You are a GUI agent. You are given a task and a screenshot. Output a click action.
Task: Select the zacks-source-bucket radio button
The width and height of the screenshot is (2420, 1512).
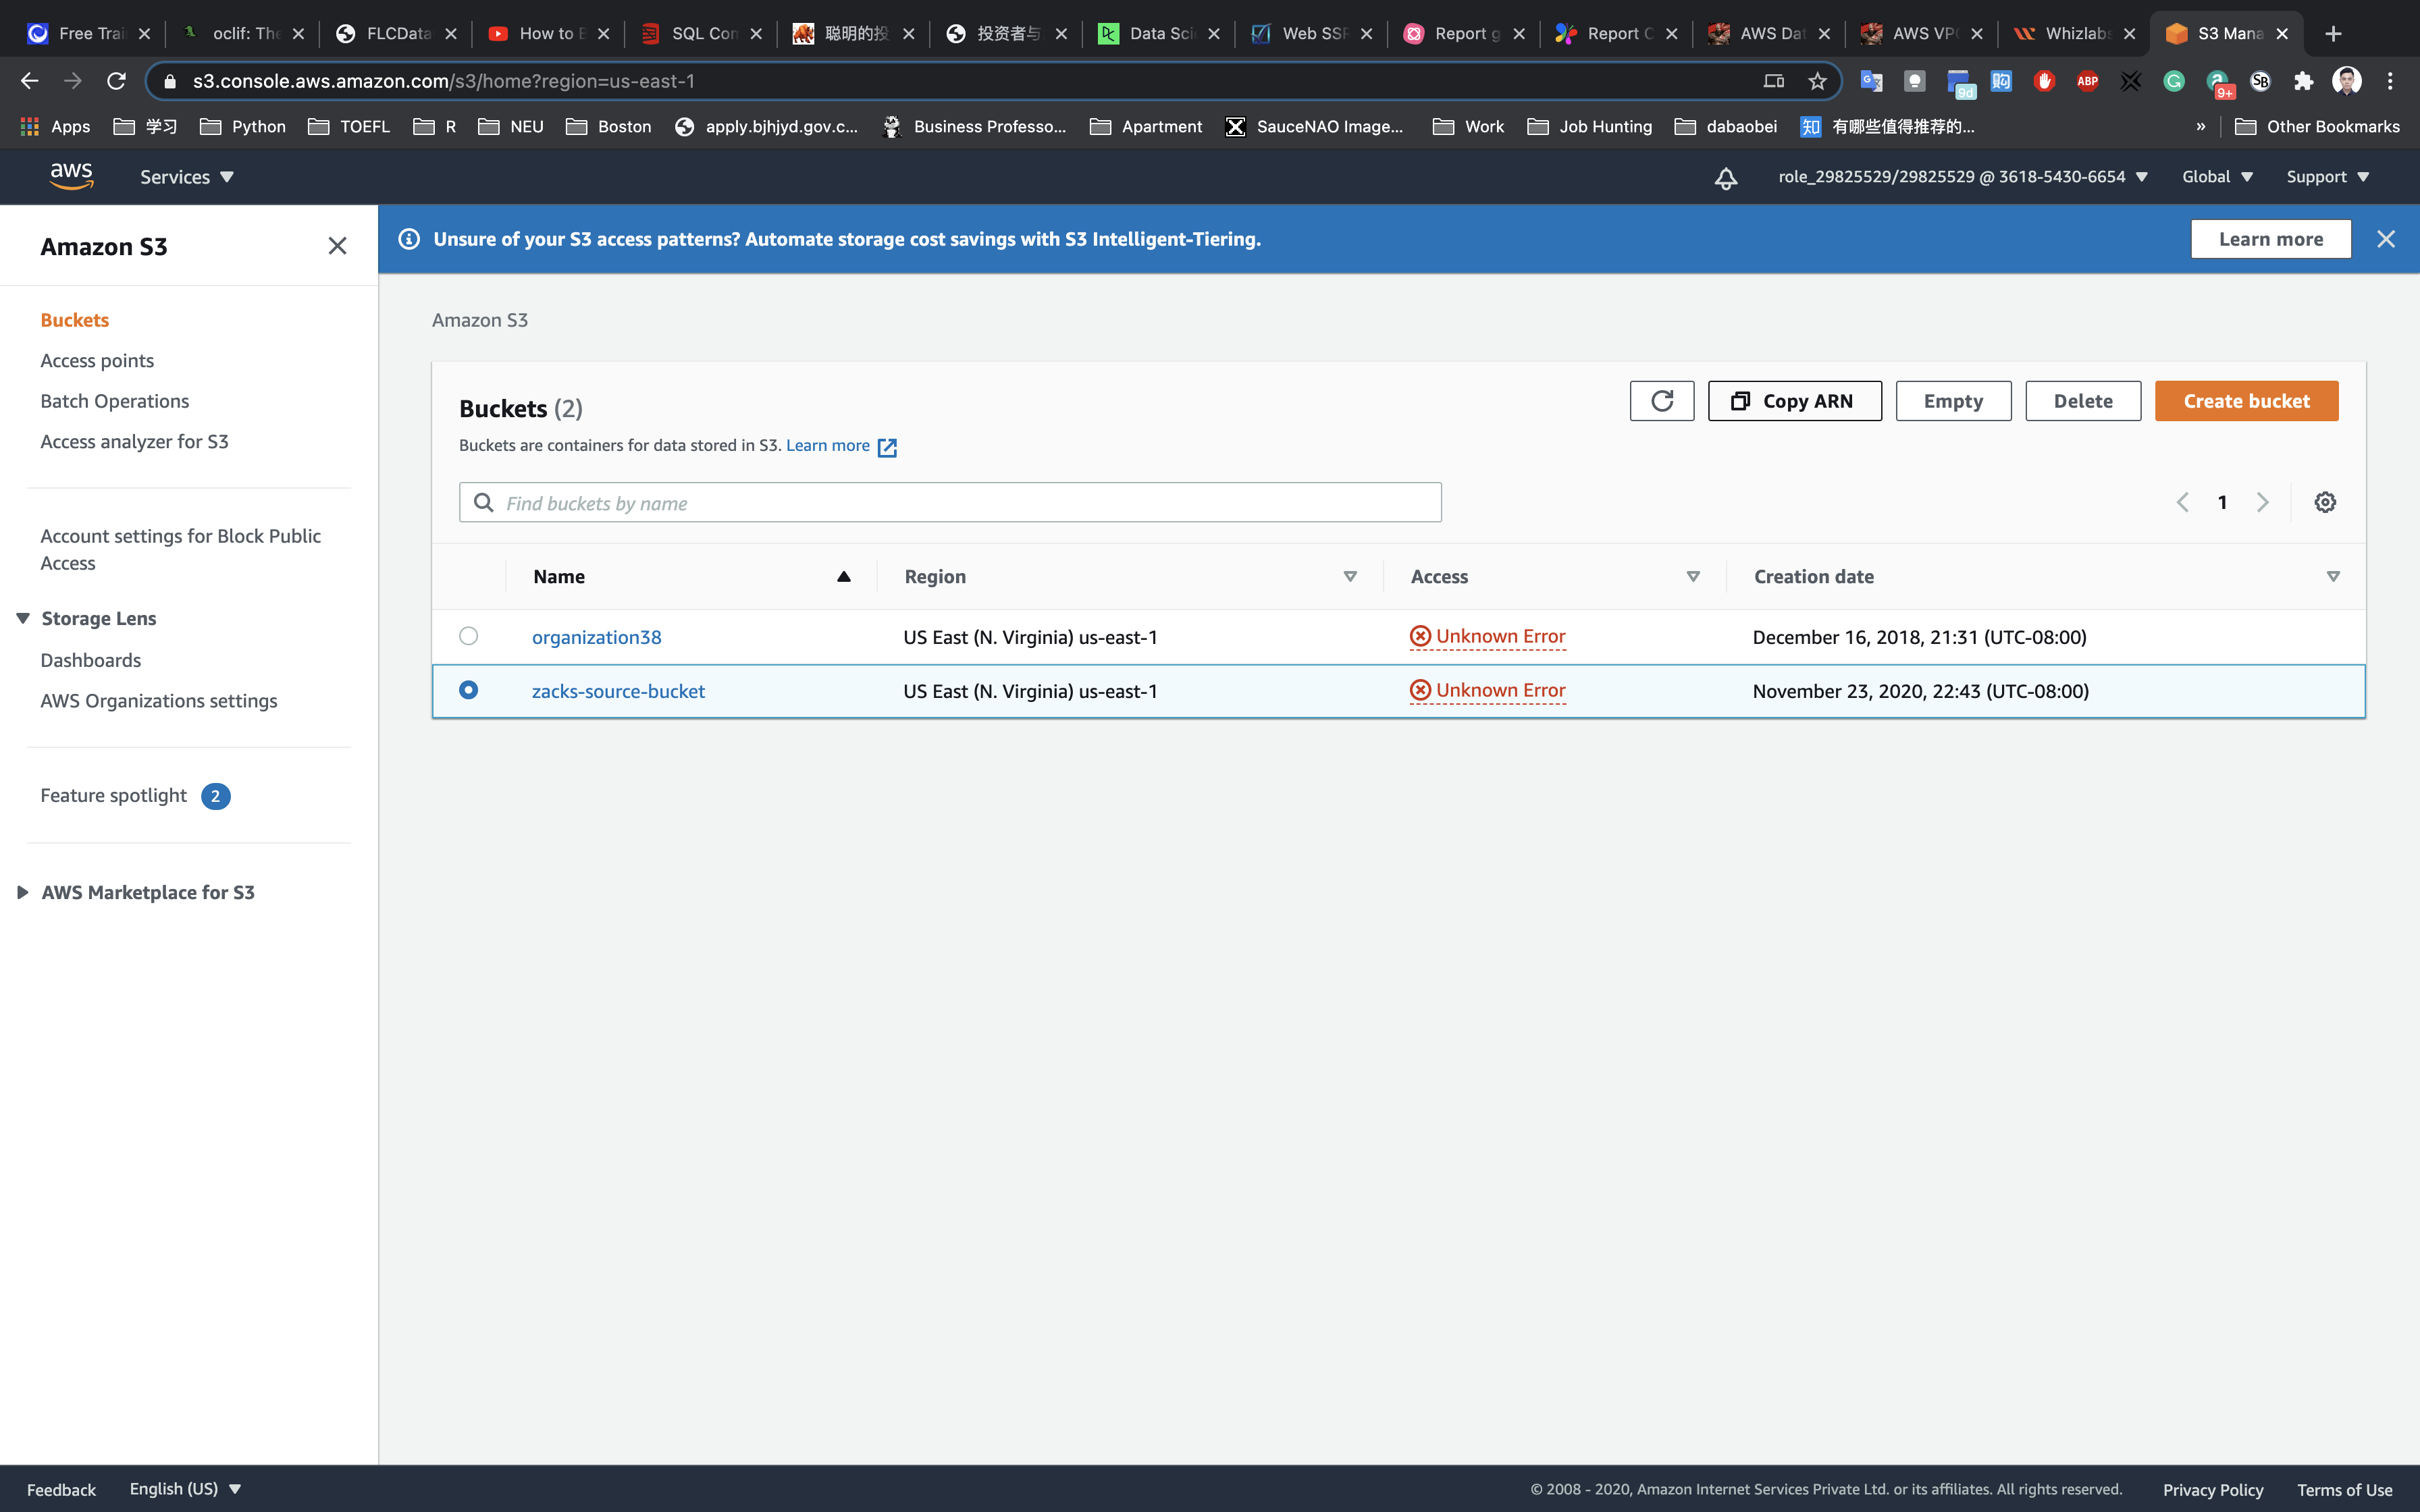tap(468, 690)
